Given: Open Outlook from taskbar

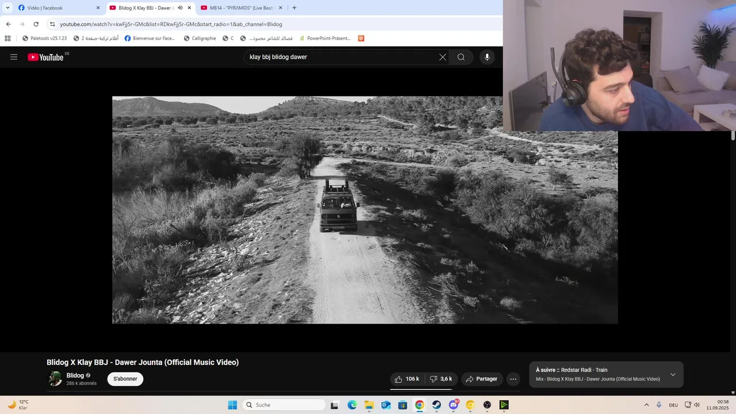Looking at the screenshot, I should (386, 405).
